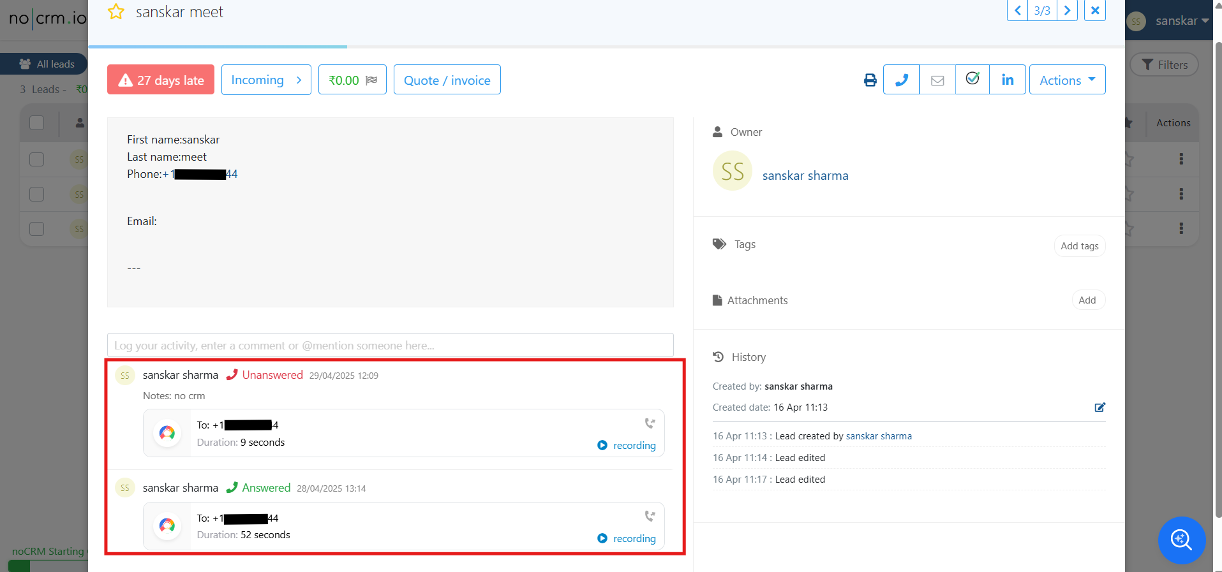Open LinkedIn lookup icon

(x=1008, y=80)
